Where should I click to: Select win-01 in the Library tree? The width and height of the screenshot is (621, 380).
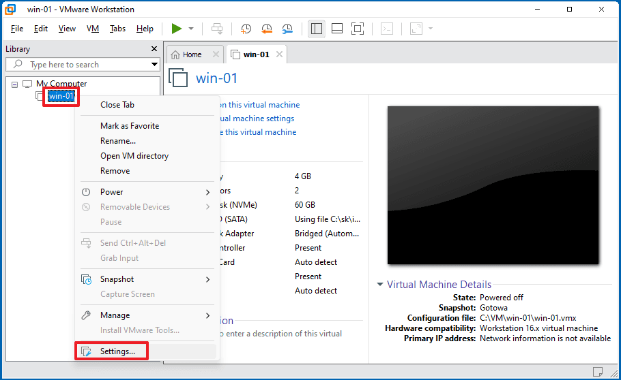coord(61,96)
